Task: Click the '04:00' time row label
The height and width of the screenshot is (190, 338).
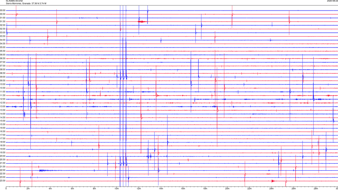Action: [3, 40]
